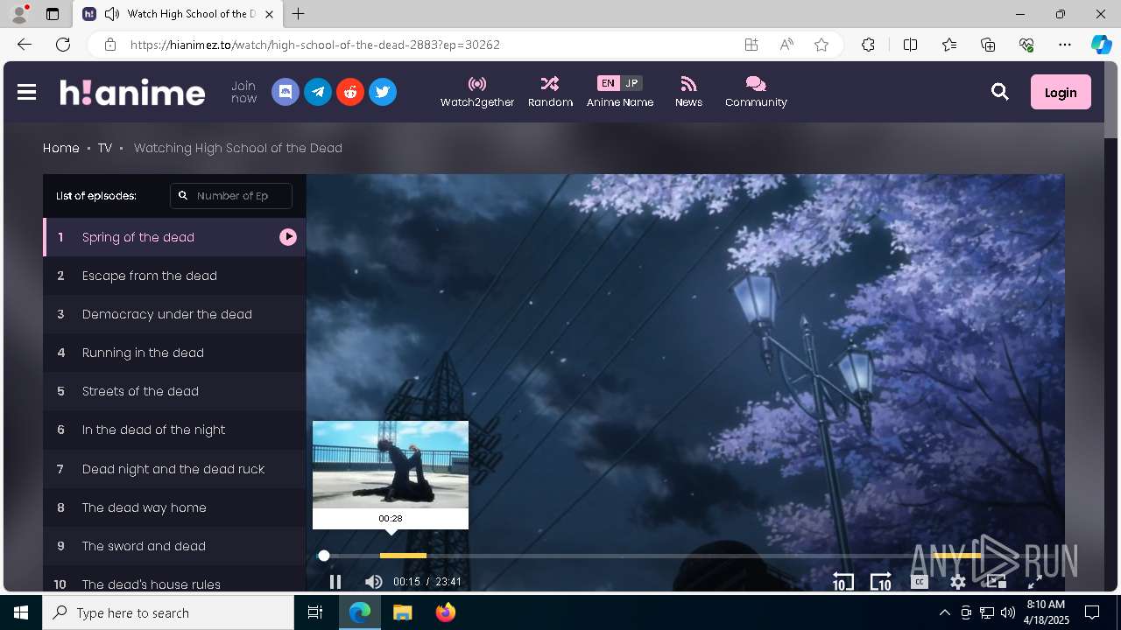Show hidden system tray icons

944,612
